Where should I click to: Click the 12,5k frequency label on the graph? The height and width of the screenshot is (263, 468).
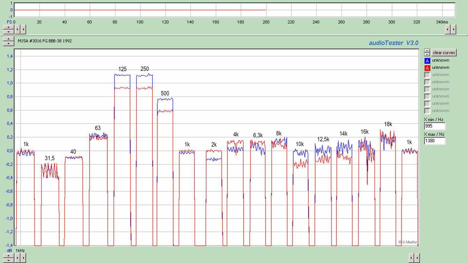pyautogui.click(x=323, y=140)
